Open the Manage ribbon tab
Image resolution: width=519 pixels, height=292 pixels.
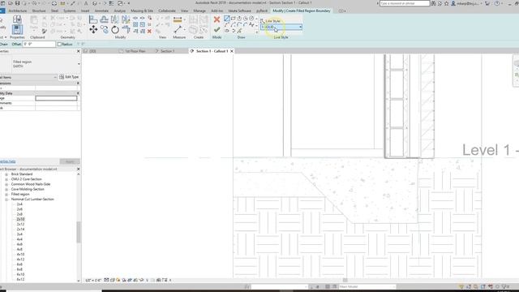pos(199,11)
